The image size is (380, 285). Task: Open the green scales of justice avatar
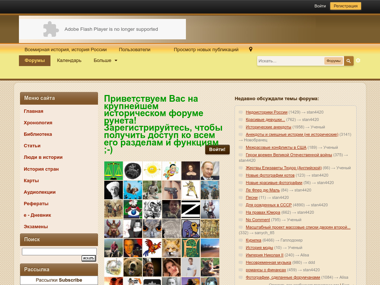[114, 171]
